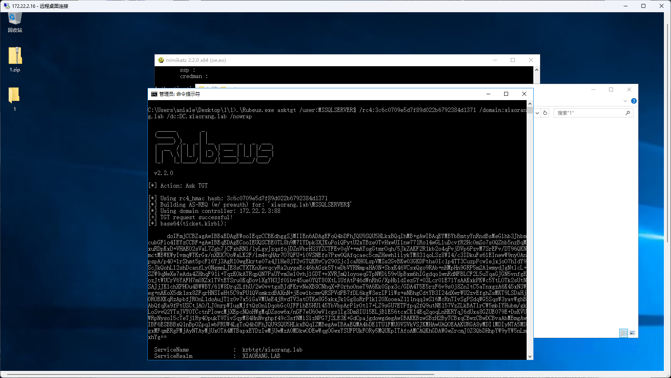The height and width of the screenshot is (378, 671).
Task: Minimize the Remote Desktop connection window
Action: 625,6
